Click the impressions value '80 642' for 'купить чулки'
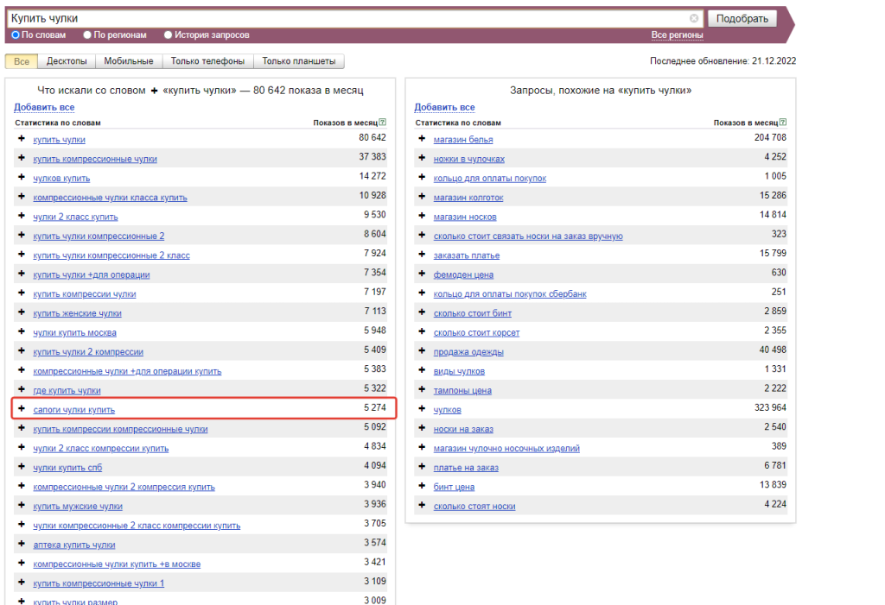This screenshot has width=885, height=605. pyautogui.click(x=372, y=137)
